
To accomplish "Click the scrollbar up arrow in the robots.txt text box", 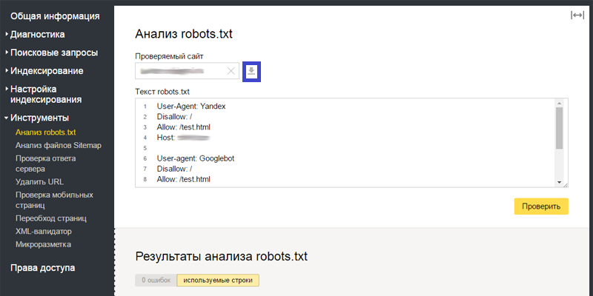I will click(x=560, y=103).
